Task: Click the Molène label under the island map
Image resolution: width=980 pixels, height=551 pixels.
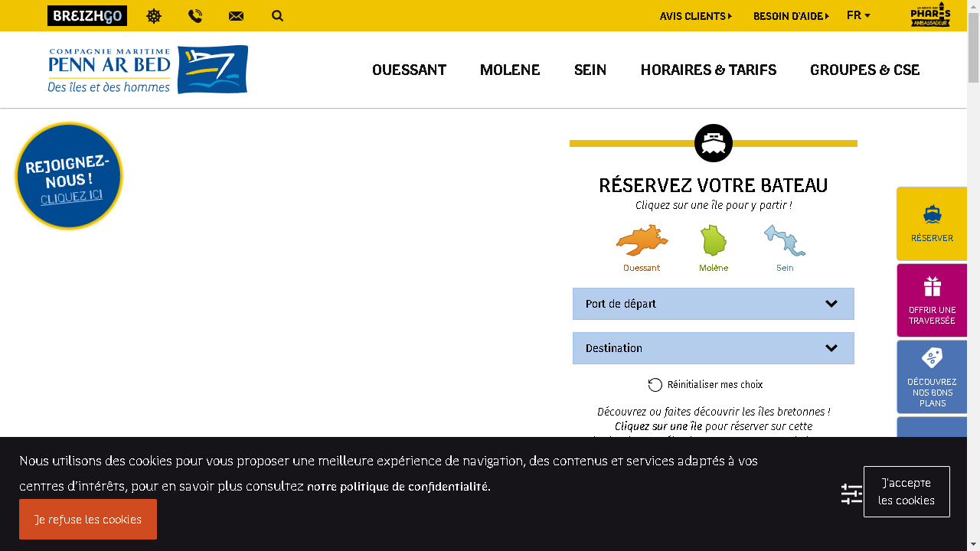Action: tap(714, 268)
